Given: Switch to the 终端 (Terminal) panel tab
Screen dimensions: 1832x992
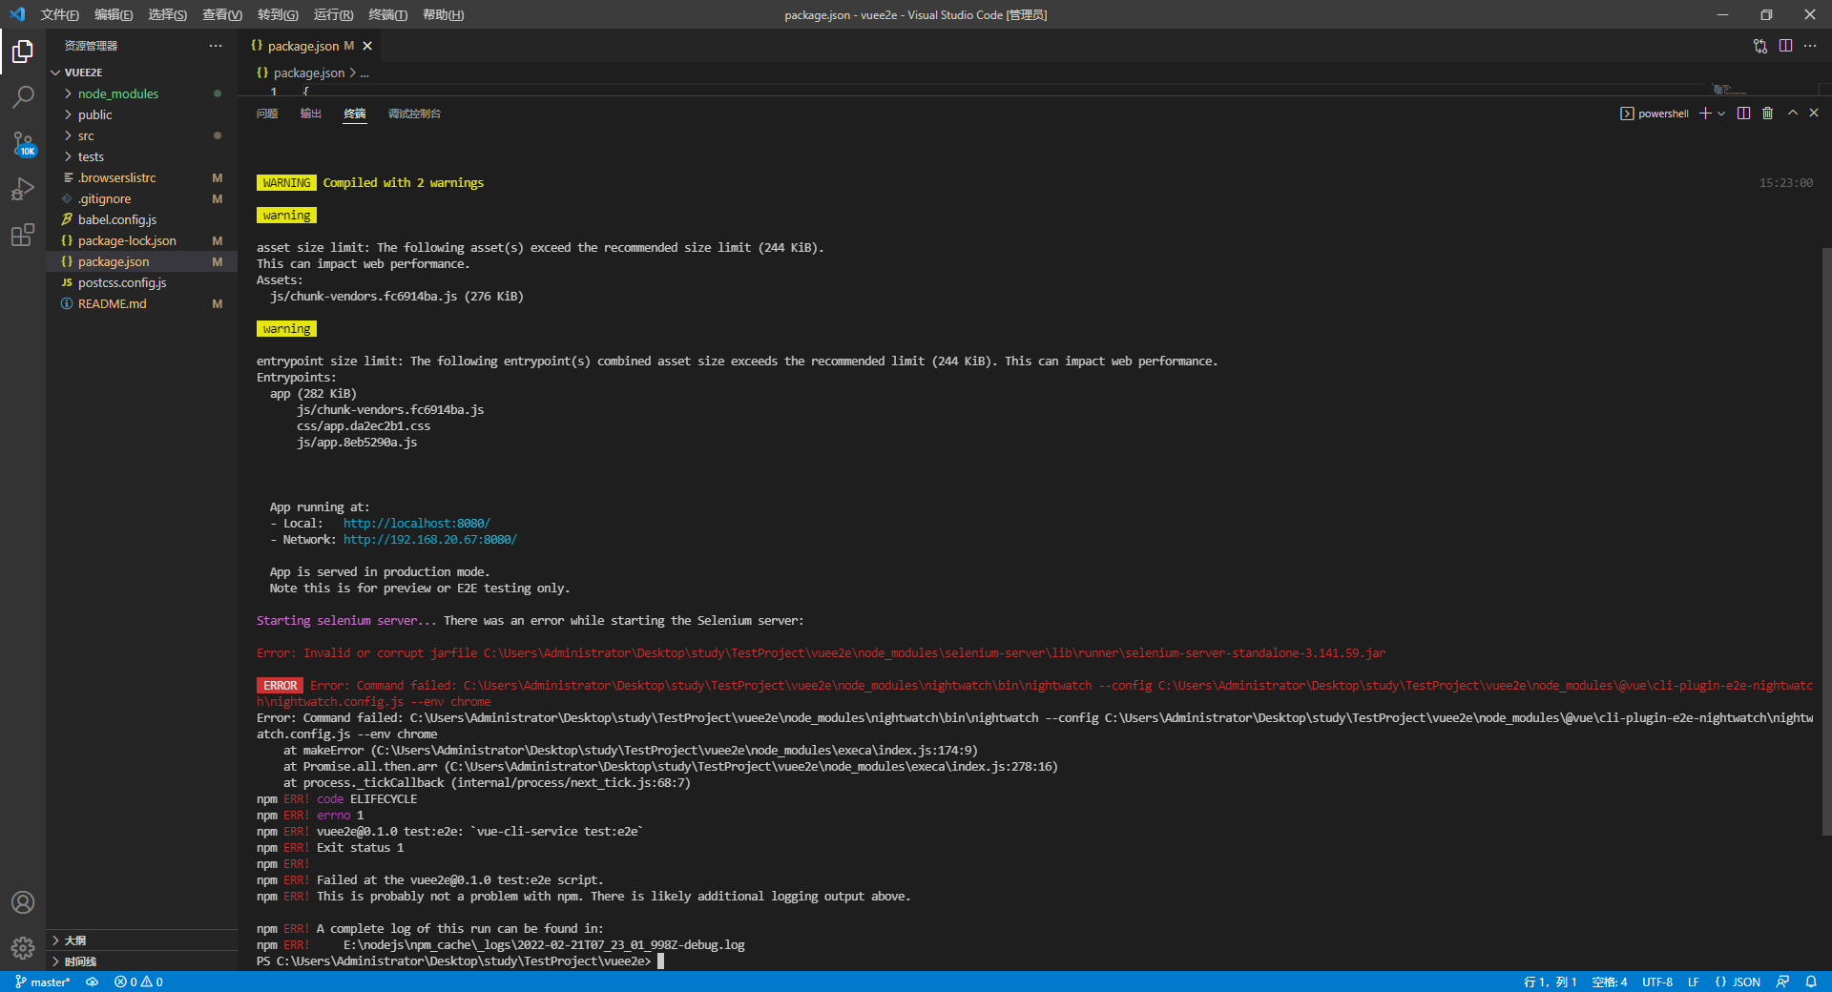Looking at the screenshot, I should pos(355,114).
